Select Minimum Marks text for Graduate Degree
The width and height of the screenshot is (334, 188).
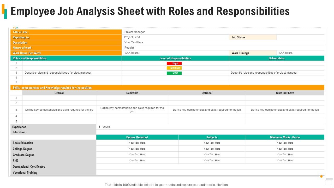tap(285, 155)
